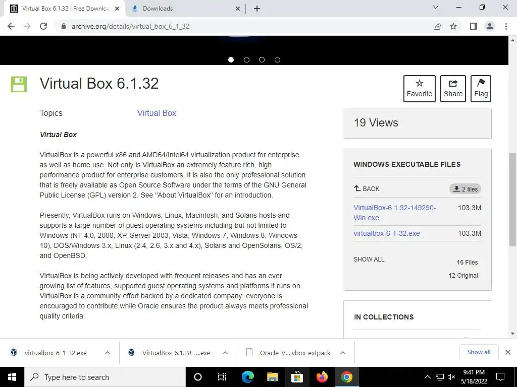Open the Chrome profile avatar

[x=490, y=26]
